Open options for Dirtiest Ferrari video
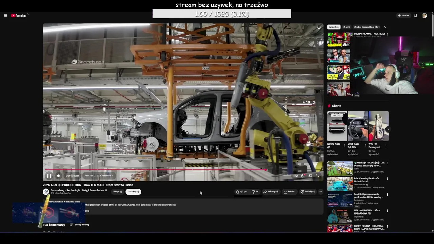The width and height of the screenshot is (434, 244). tap(387, 179)
